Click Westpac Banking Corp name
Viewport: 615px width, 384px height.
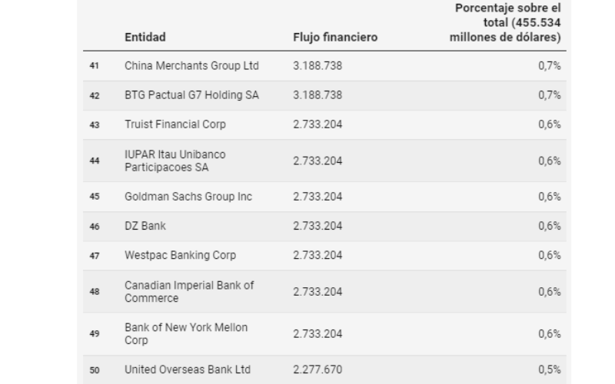(x=181, y=256)
